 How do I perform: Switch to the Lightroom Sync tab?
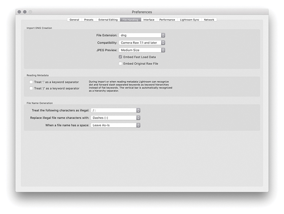coord(190,20)
